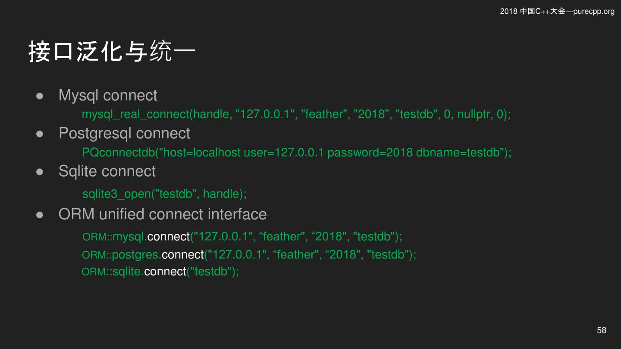Select the Sqlite connect bullet heading

(107, 171)
